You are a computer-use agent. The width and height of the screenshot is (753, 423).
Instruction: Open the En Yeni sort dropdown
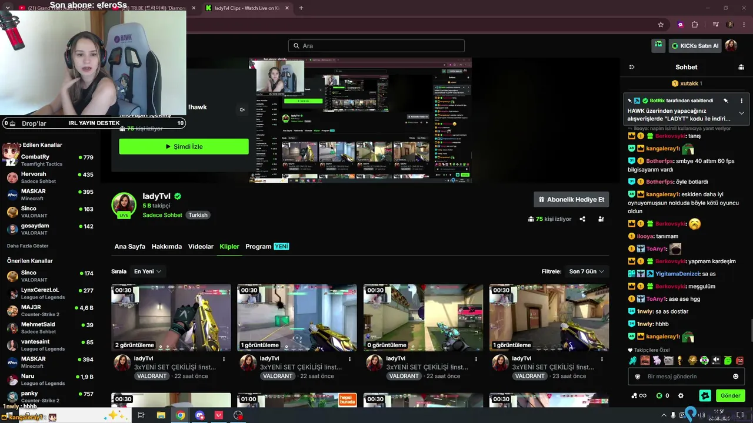(x=148, y=271)
